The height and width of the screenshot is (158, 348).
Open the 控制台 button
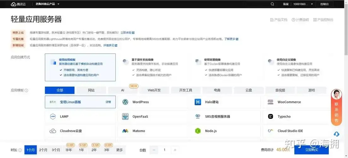324,4
